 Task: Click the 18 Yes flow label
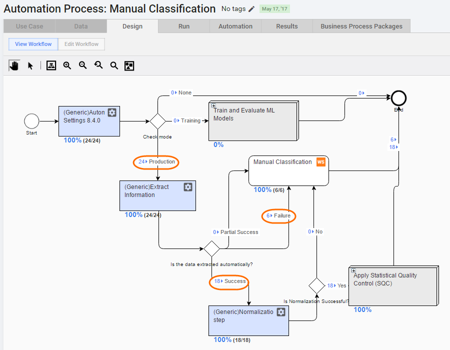(x=336, y=285)
